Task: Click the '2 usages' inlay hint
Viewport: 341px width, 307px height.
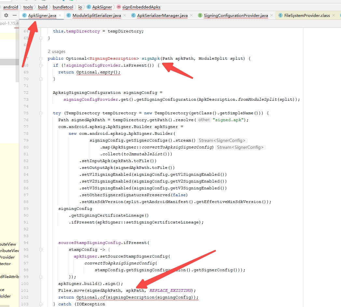Action: (x=57, y=51)
